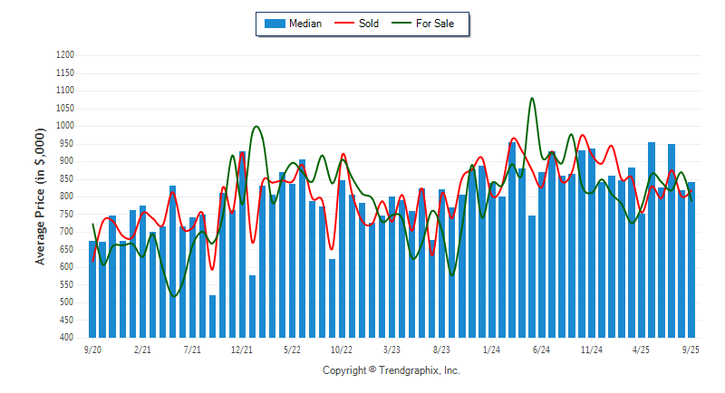This screenshot has width=725, height=393.
Task: Open the Trendgraphix copyright text
Action: [391, 371]
